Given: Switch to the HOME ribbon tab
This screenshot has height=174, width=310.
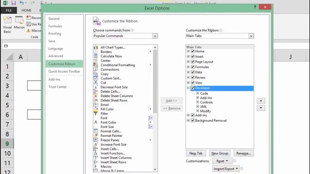Looking at the screenshot, I should pyautogui.click(x=26, y=10).
